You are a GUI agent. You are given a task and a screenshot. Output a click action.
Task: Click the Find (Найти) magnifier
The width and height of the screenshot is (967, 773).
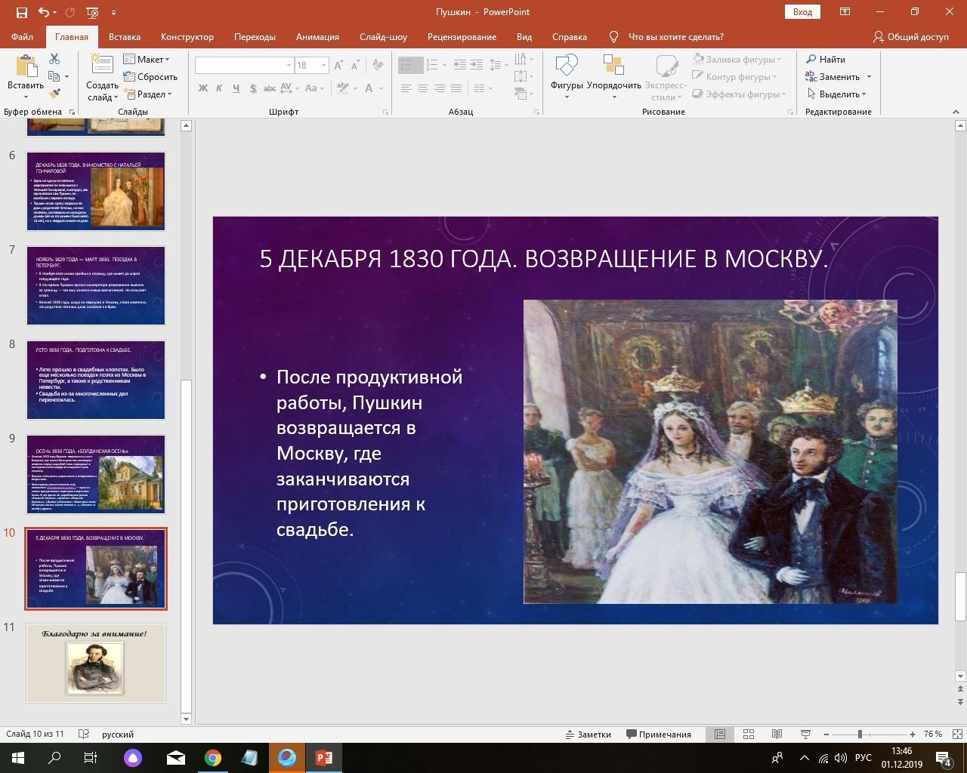pyautogui.click(x=825, y=59)
